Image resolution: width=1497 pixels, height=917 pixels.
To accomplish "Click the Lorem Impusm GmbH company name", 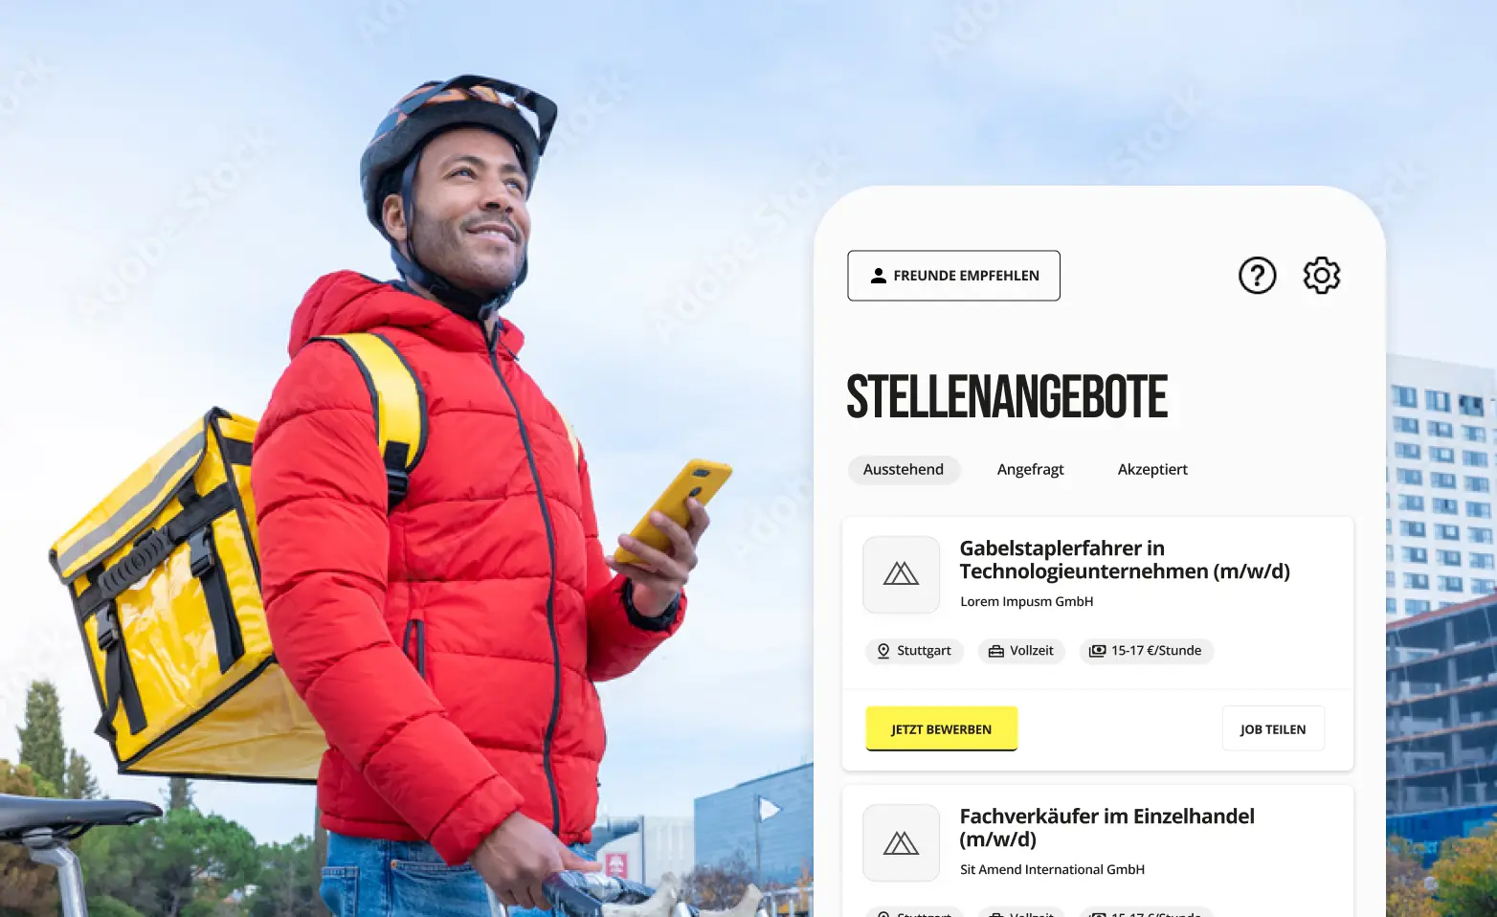I will [x=1026, y=601].
